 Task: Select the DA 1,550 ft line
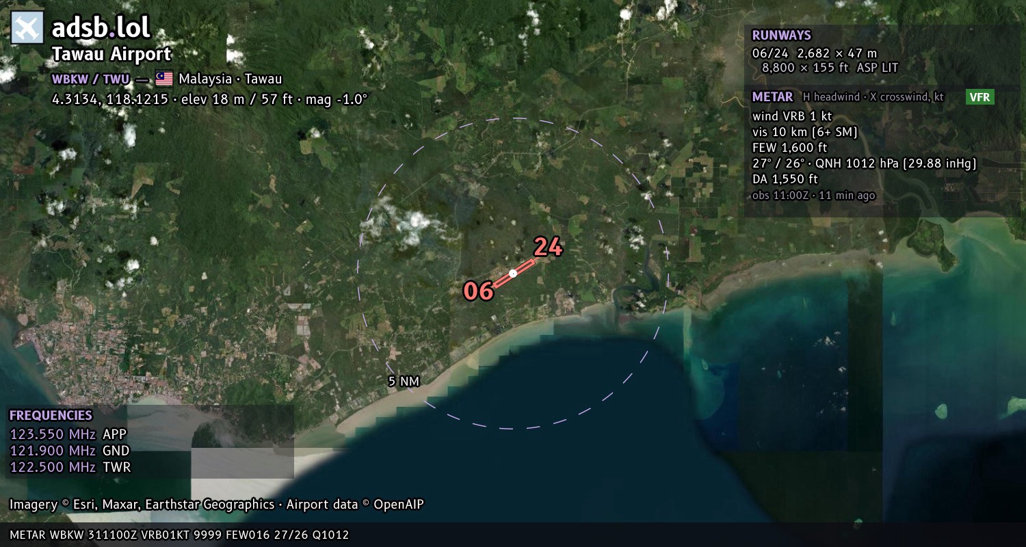(x=785, y=179)
